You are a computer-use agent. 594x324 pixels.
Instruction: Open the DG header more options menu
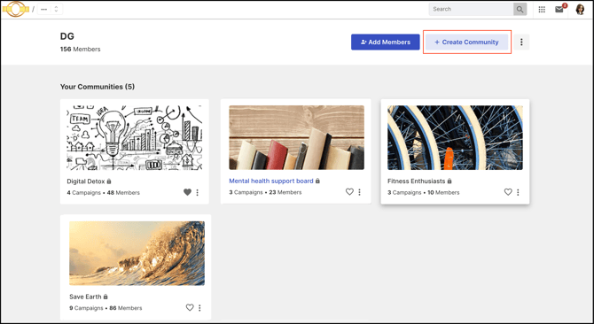(x=521, y=42)
